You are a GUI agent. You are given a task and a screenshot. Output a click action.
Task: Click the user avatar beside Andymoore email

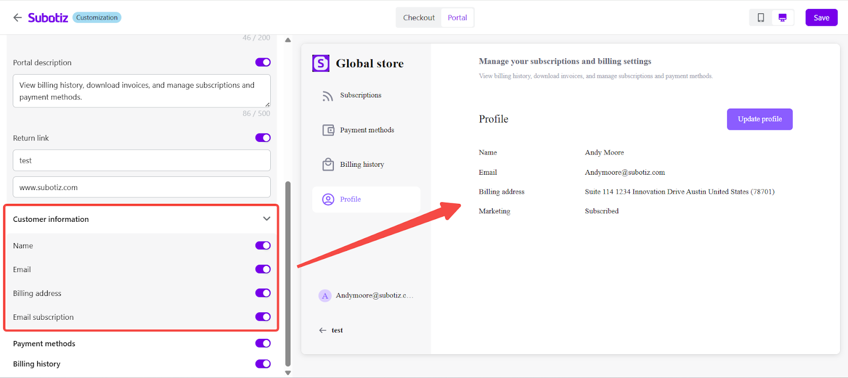[325, 295]
